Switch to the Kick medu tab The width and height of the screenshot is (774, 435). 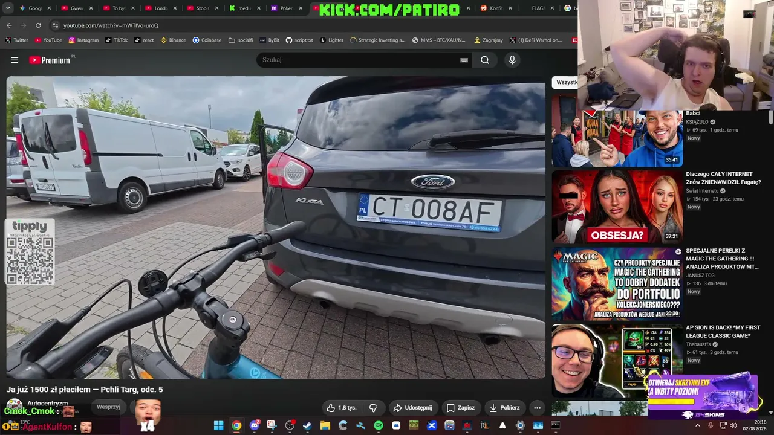245,8
